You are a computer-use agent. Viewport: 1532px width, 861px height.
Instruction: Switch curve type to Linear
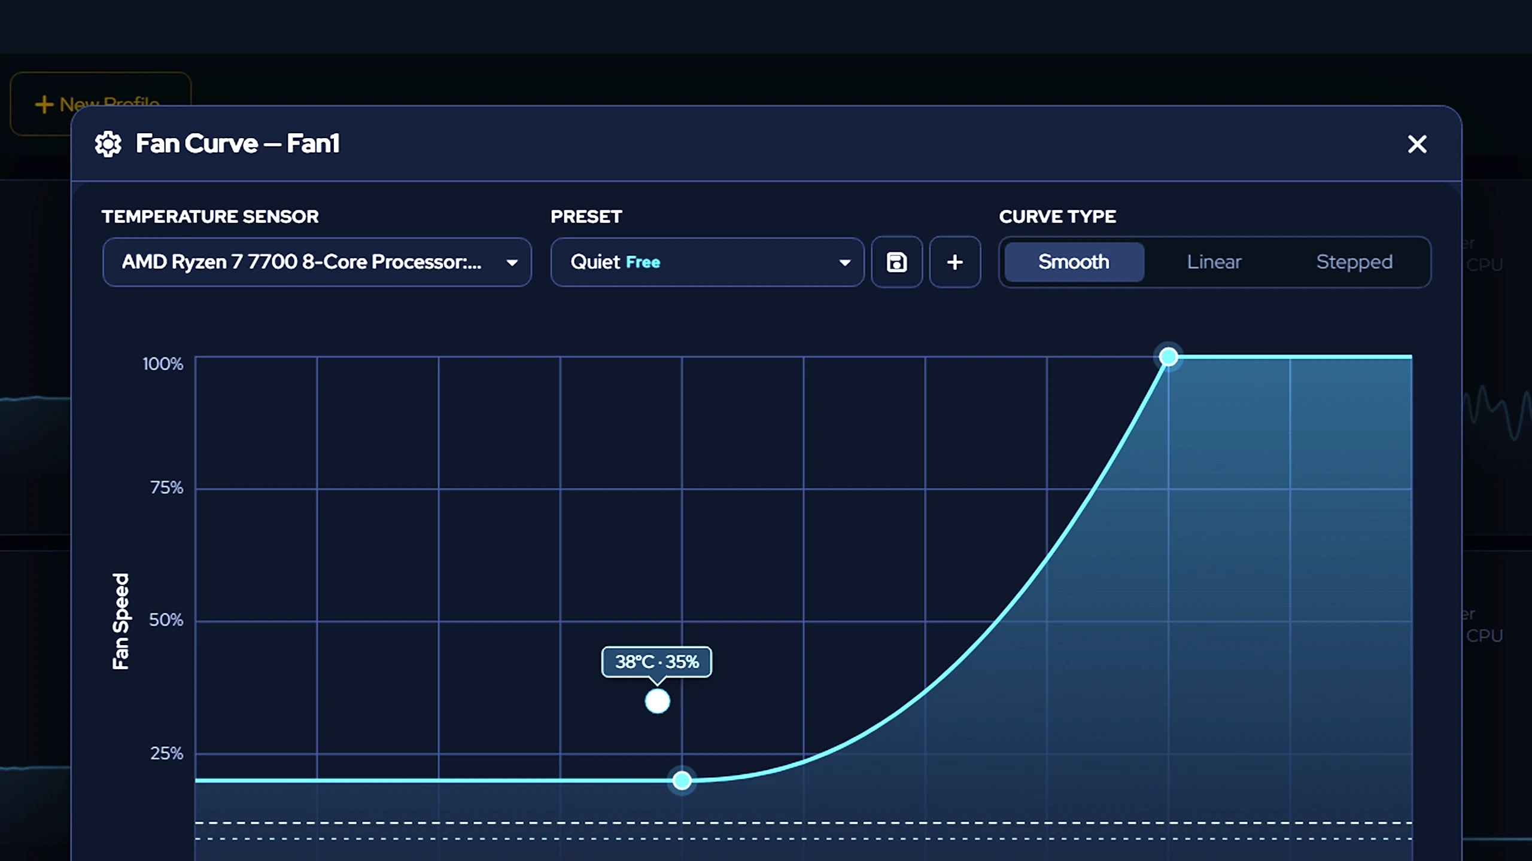1214,262
